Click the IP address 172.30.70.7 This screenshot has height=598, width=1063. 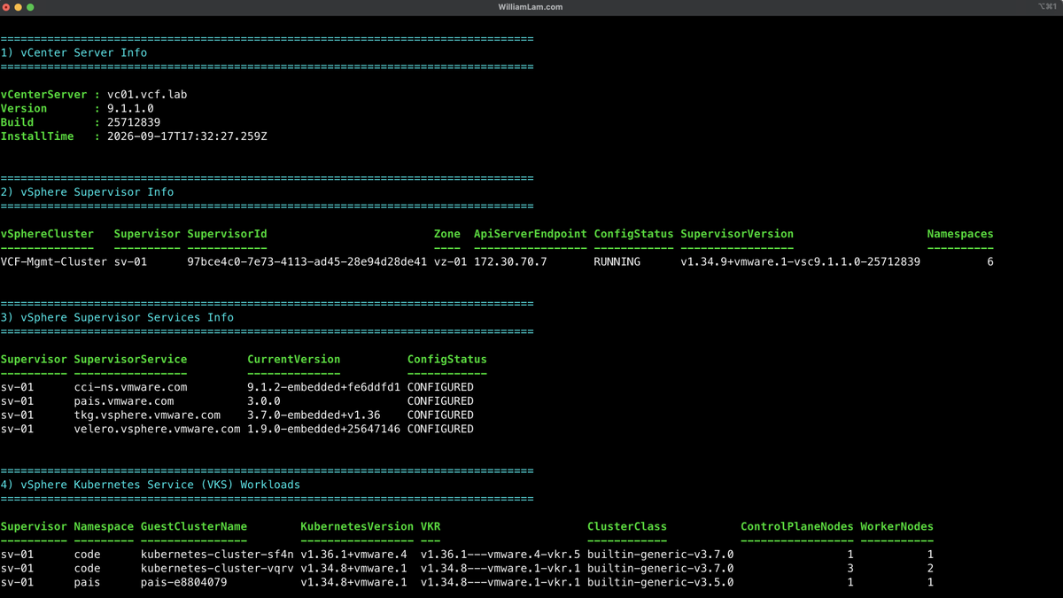pos(510,262)
